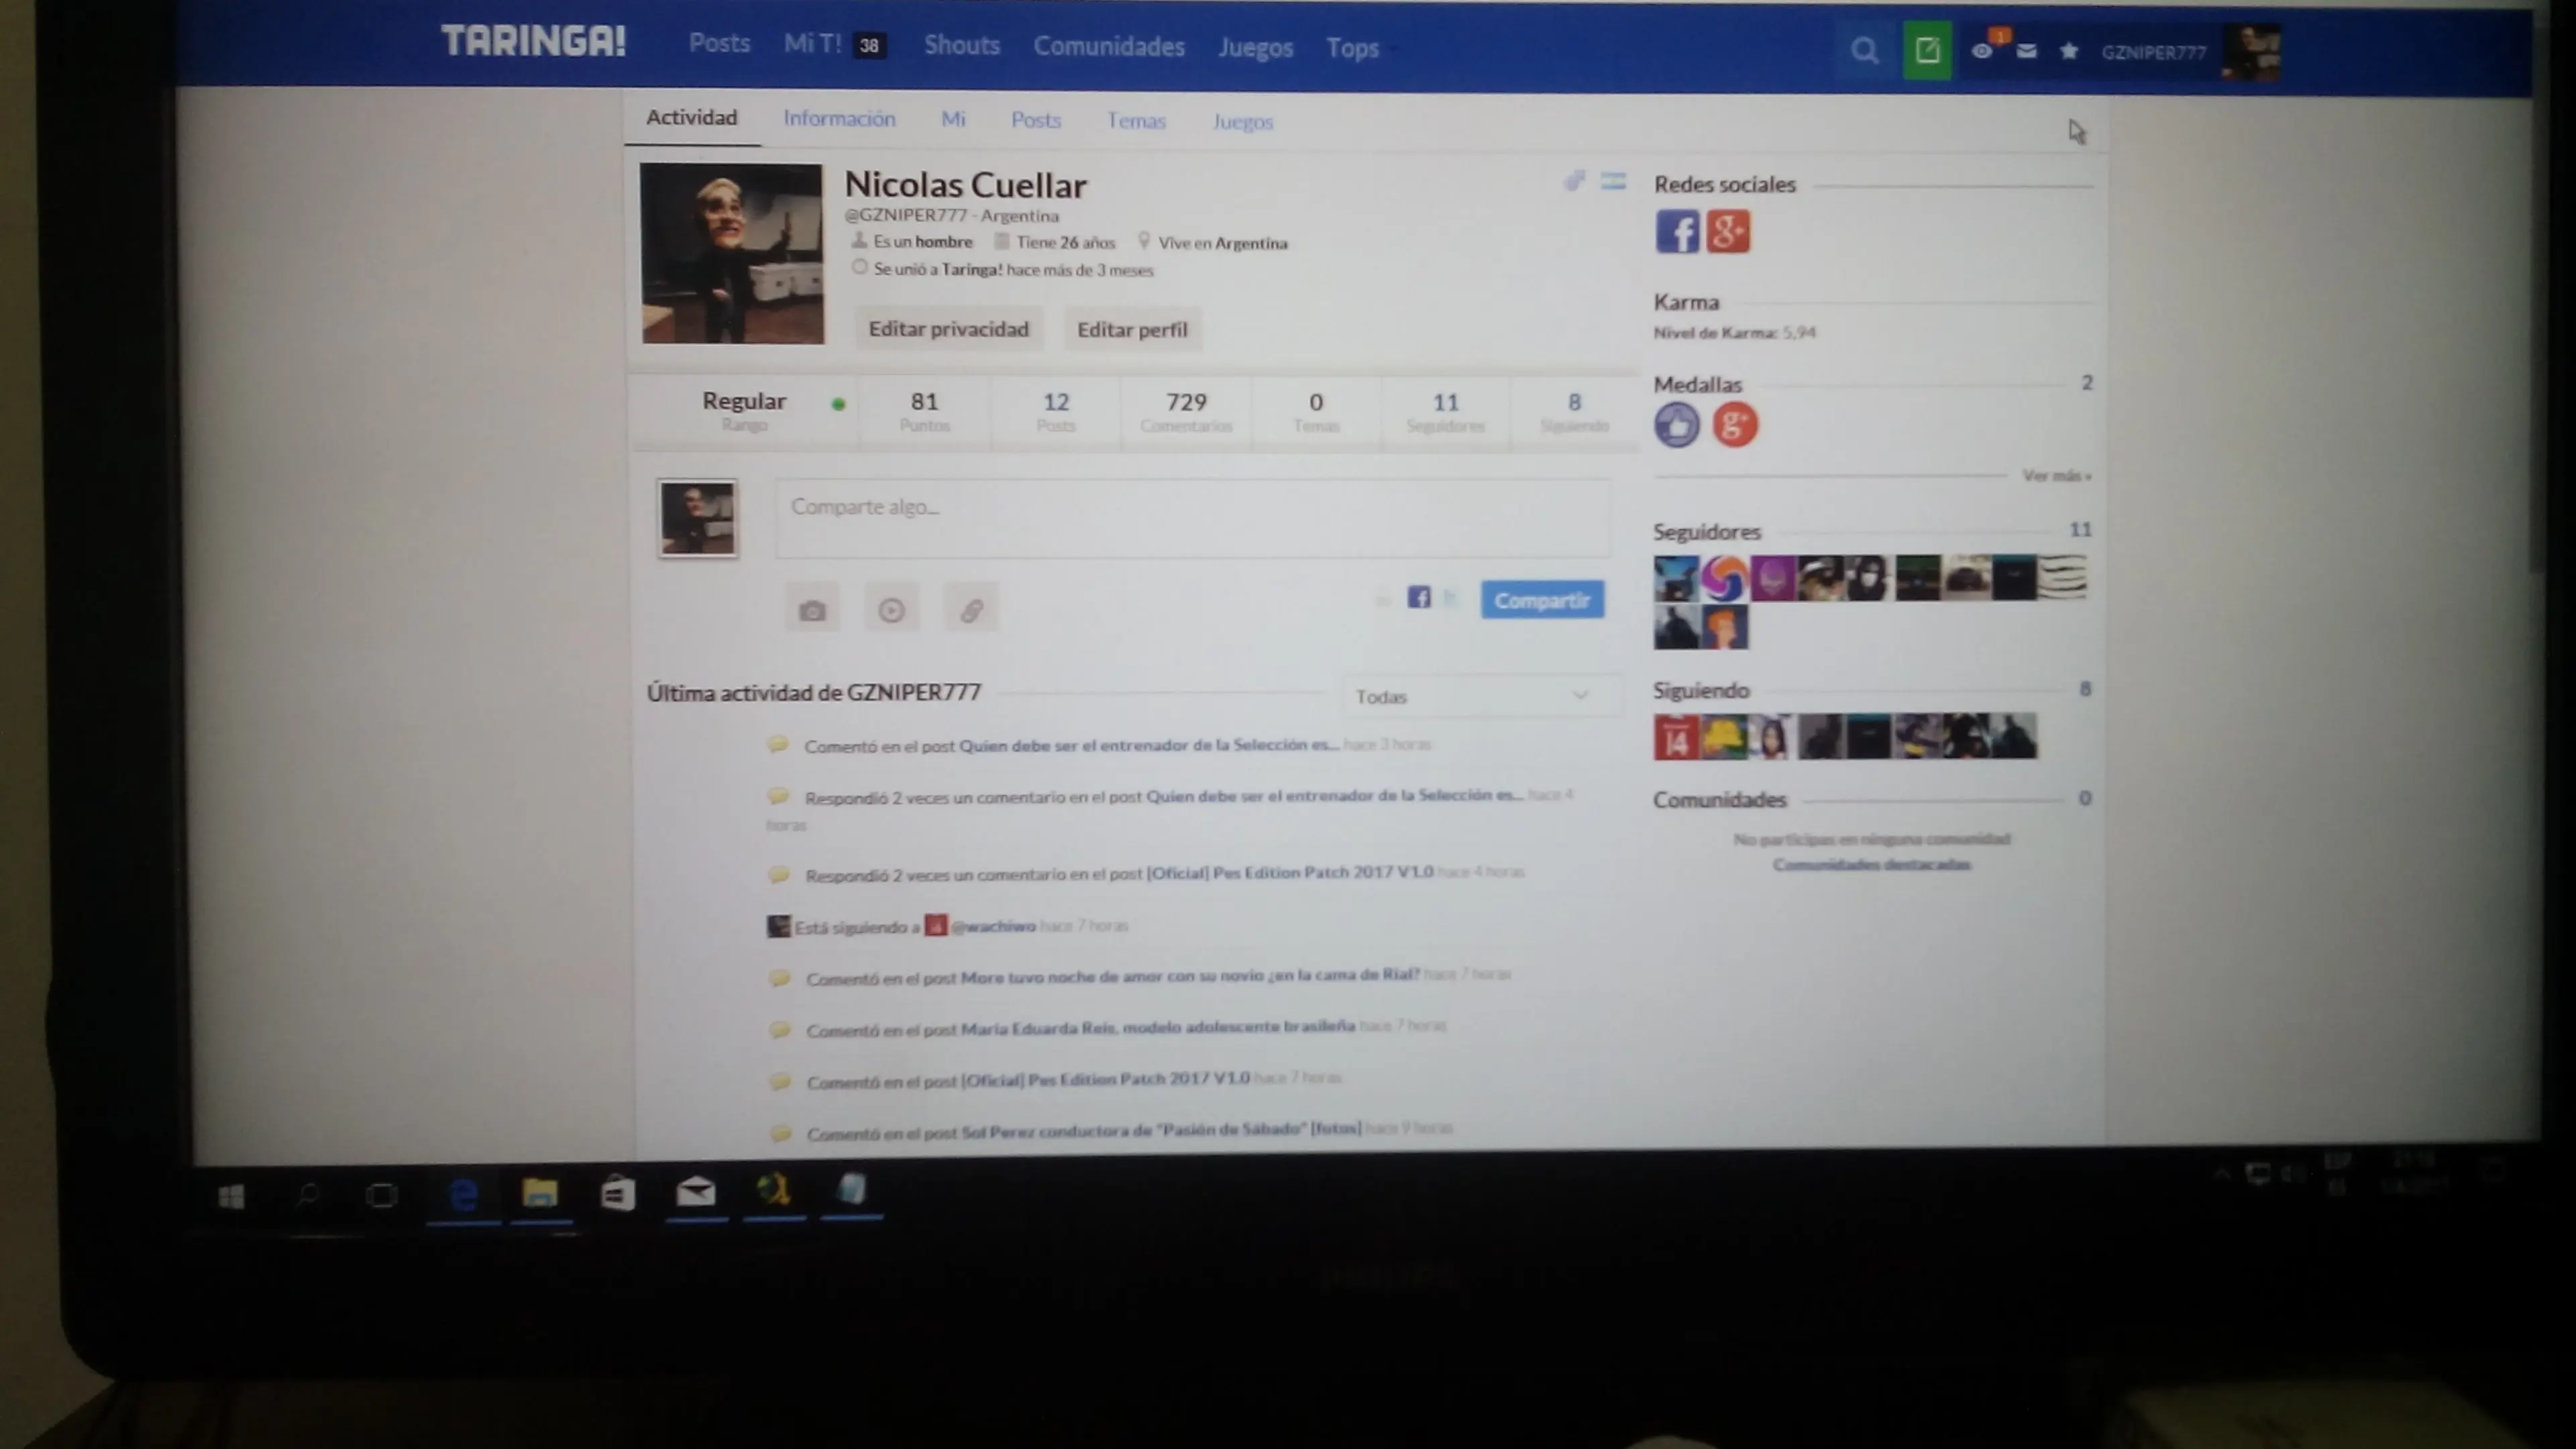The image size is (2576, 1449).
Task: Click the Ver más link under Medallas
Action: click(x=2056, y=476)
